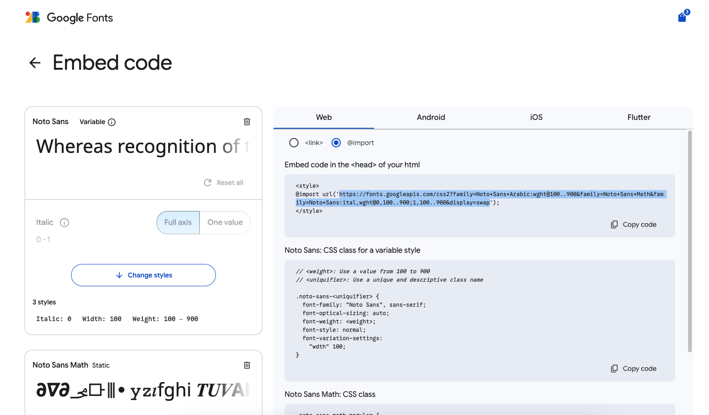
Task: Select the @import radio option
Action: point(336,143)
